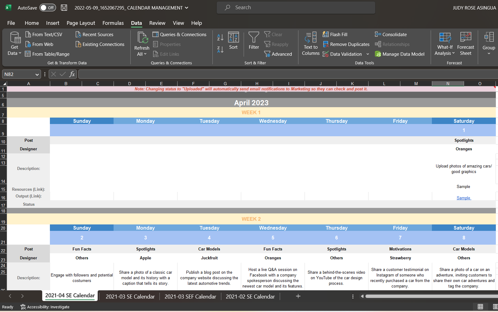The height and width of the screenshot is (312, 498).
Task: Open the Sample hyperlink in Saturday output
Action: click(x=463, y=198)
